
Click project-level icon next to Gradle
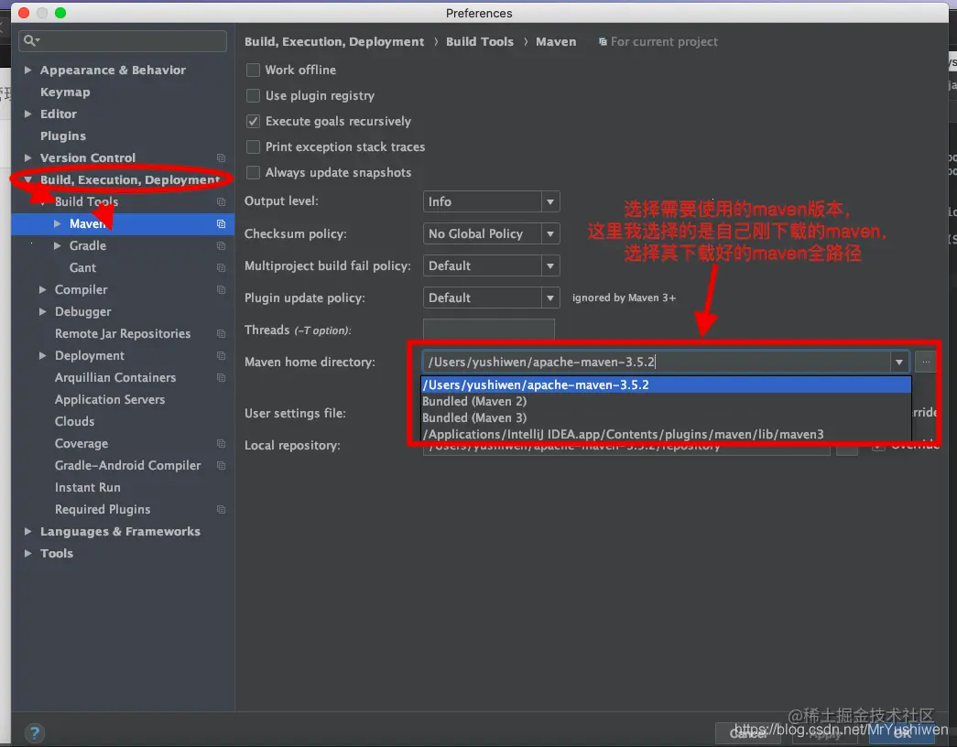pyautogui.click(x=221, y=246)
